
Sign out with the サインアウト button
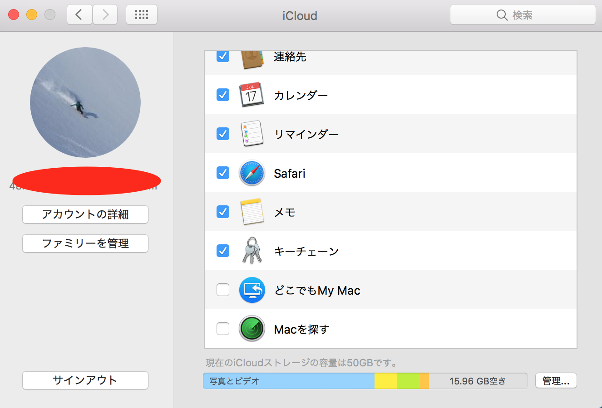(x=85, y=380)
